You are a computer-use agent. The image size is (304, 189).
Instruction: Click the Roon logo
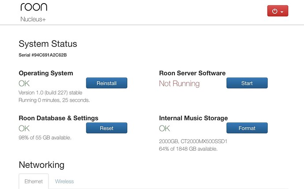(x=34, y=7)
